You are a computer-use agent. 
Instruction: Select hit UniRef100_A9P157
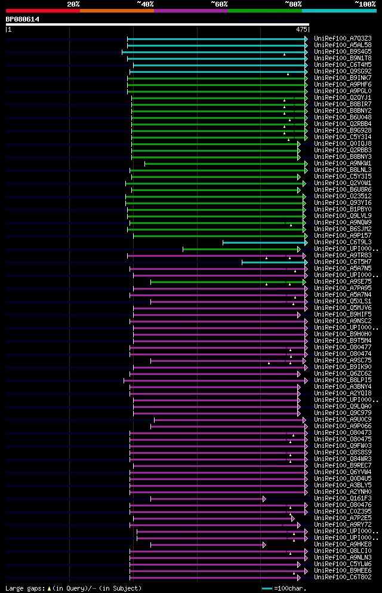(343, 236)
